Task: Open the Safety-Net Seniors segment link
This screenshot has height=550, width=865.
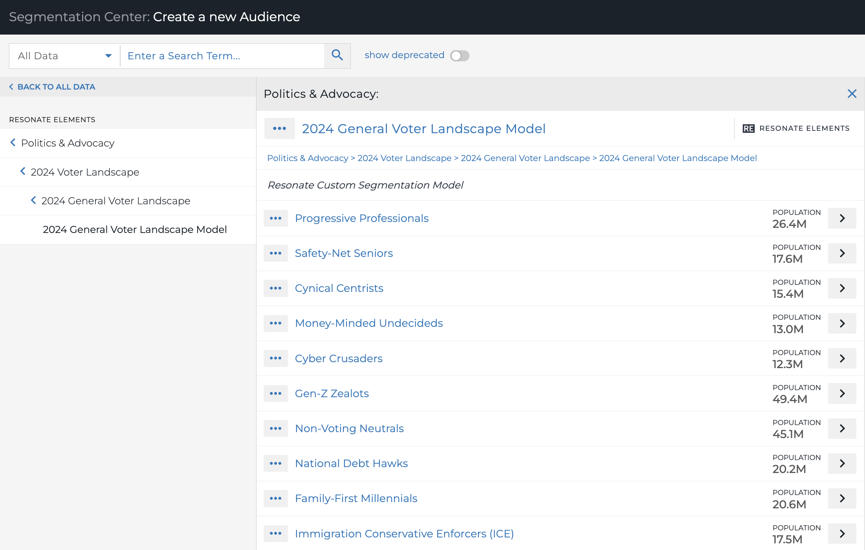Action: click(344, 253)
